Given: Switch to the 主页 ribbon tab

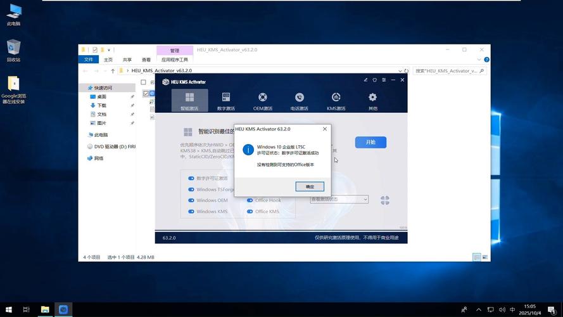Looking at the screenshot, I should coord(108,60).
